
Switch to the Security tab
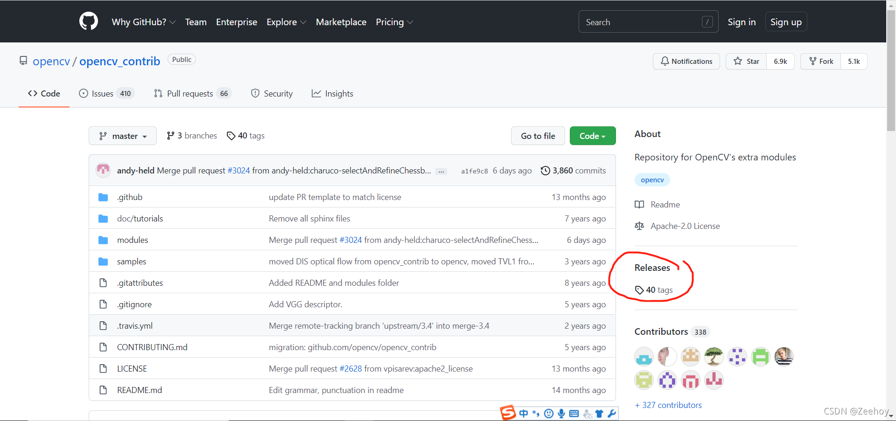pos(272,93)
